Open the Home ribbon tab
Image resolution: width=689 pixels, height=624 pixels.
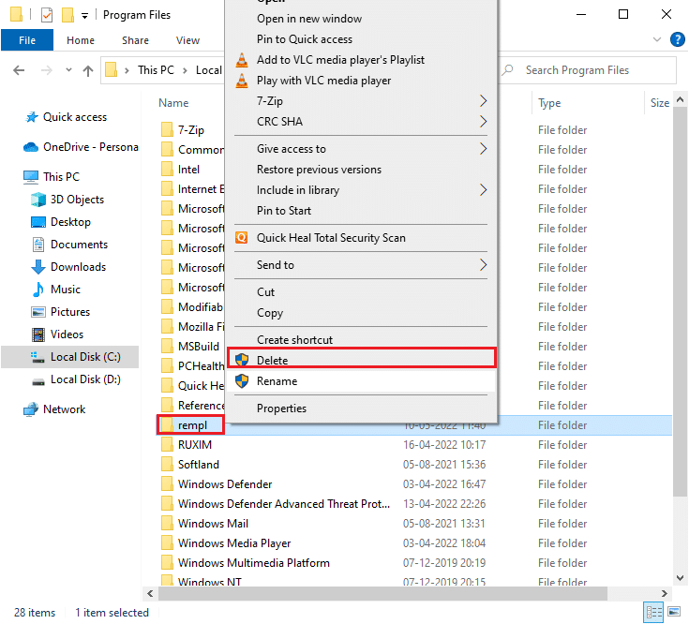[81, 40]
